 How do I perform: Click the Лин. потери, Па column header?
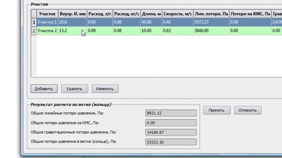211,14
